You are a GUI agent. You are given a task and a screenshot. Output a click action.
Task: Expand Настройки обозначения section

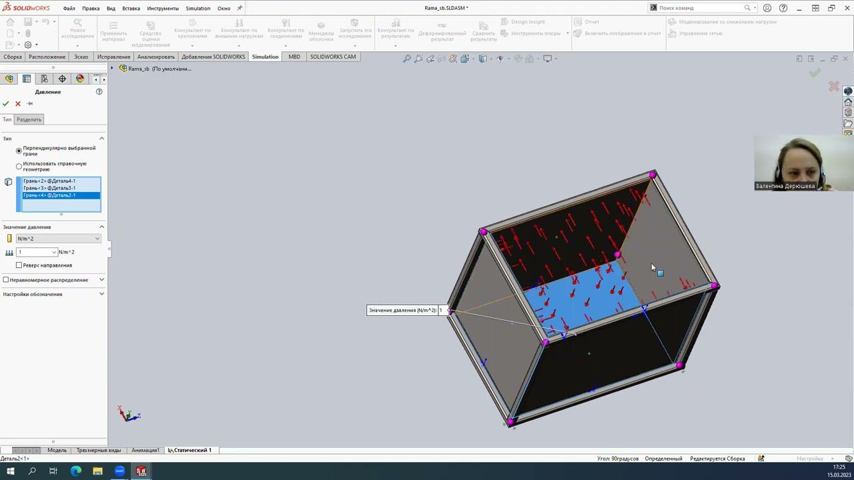coord(101,294)
